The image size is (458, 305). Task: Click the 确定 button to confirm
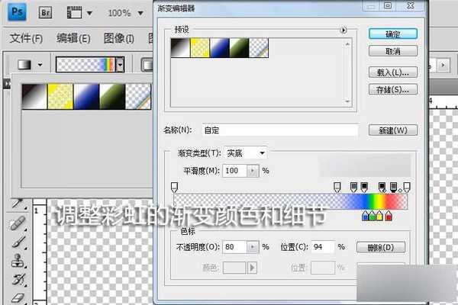pyautogui.click(x=392, y=34)
